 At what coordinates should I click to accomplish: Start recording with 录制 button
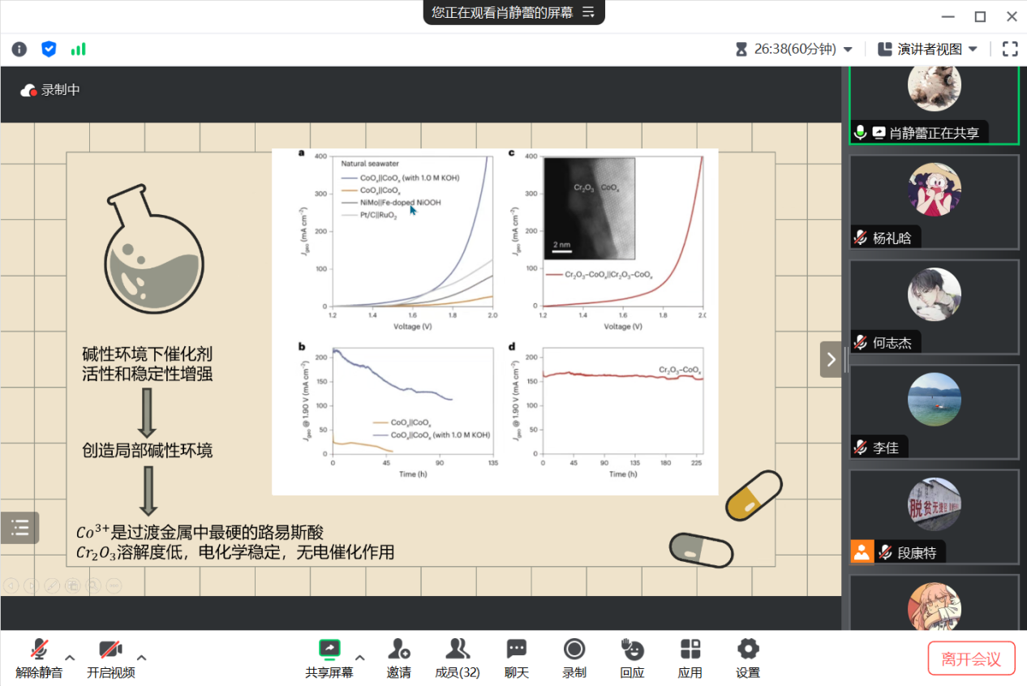[574, 658]
